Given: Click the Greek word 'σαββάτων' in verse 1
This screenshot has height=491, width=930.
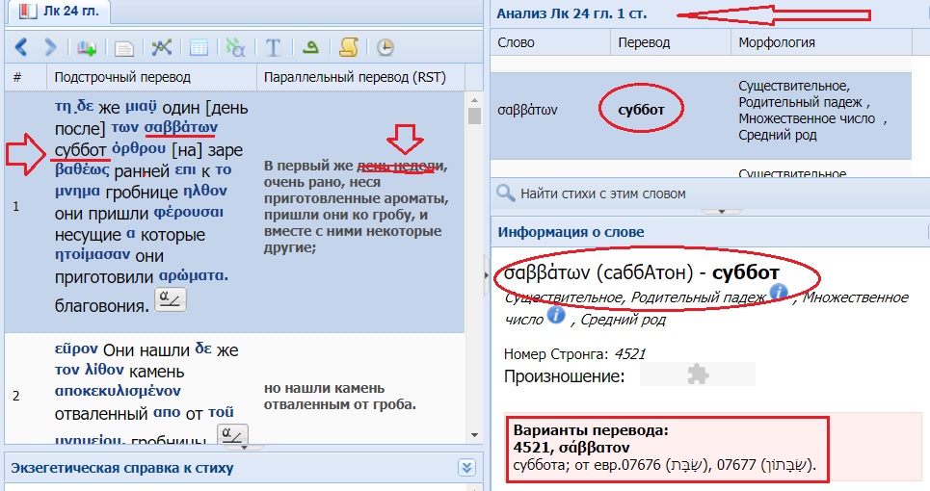Looking at the screenshot, I should coord(181,127).
